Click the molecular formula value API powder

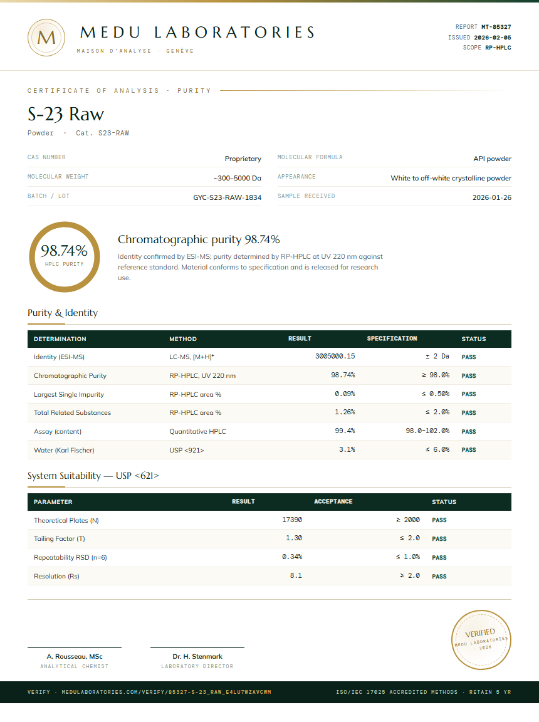point(492,159)
